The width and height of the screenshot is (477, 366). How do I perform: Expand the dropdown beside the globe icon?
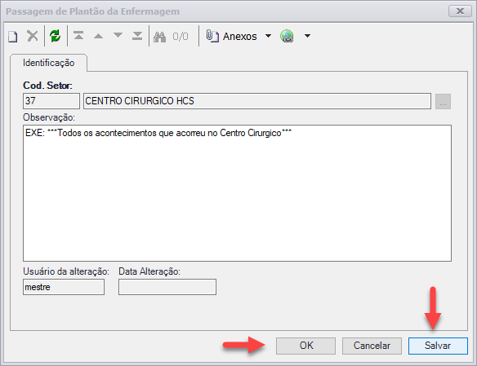[308, 36]
